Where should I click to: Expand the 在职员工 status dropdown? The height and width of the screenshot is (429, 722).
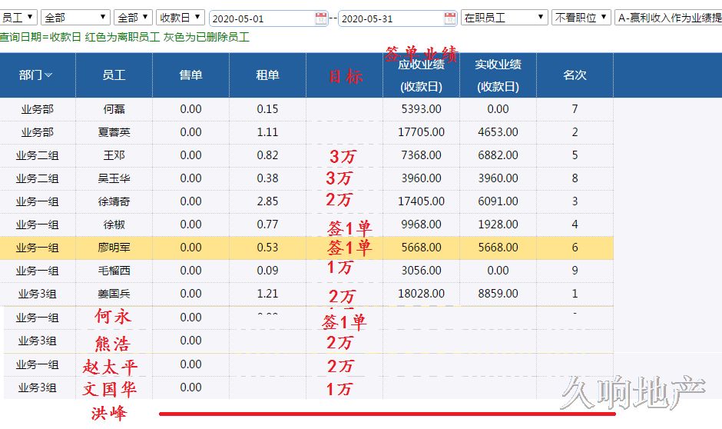pyautogui.click(x=504, y=17)
